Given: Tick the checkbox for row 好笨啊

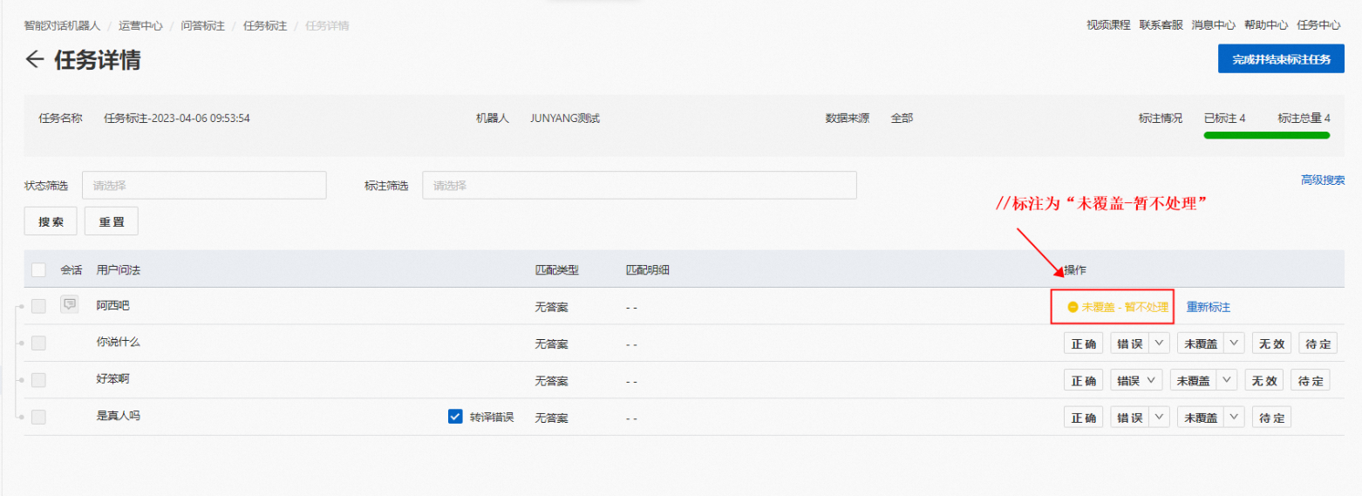Looking at the screenshot, I should (38, 380).
